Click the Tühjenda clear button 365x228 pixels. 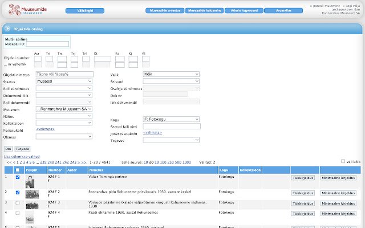(22, 149)
